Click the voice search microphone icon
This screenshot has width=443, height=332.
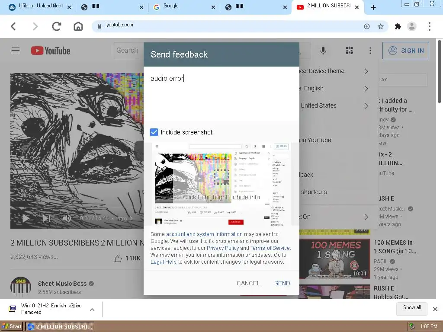[x=323, y=51]
